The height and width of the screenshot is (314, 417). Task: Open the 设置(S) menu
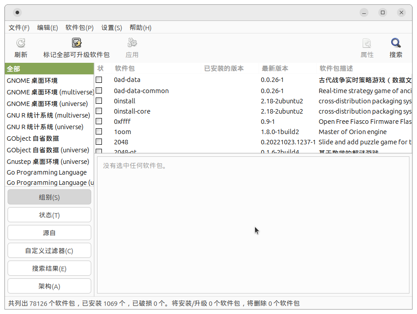(111, 28)
